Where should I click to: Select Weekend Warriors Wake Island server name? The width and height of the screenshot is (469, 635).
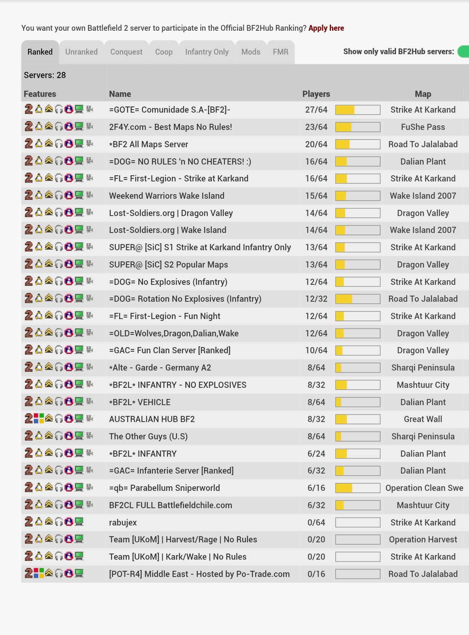tap(167, 196)
